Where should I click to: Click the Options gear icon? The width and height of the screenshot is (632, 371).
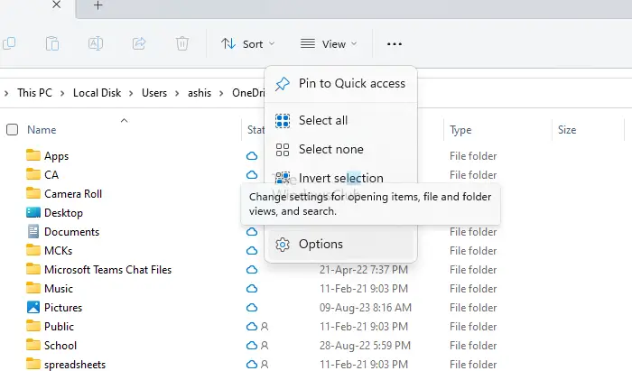(283, 244)
